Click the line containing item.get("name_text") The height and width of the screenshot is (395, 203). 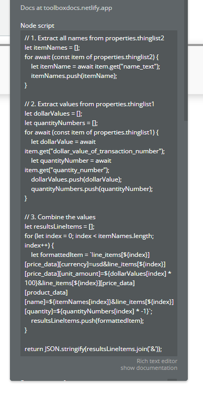[x=96, y=66]
